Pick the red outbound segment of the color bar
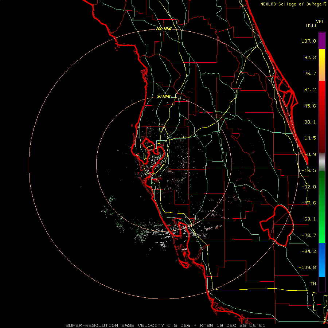The width and height of the screenshot is (328, 328). coord(322,117)
